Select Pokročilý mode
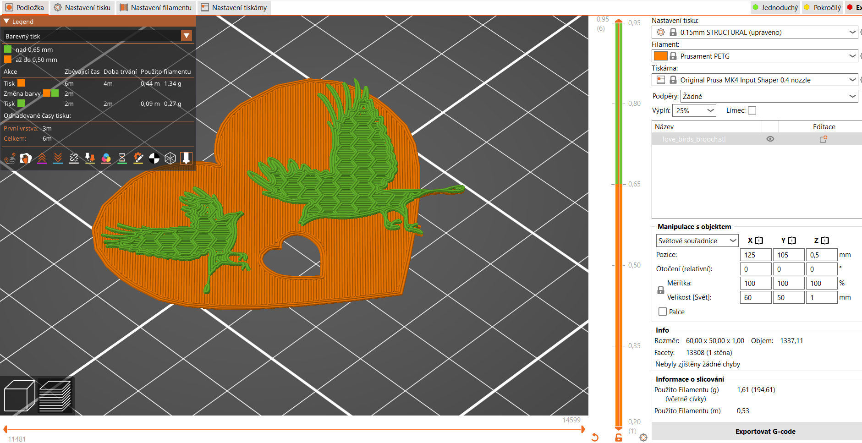This screenshot has width=862, height=443. [x=823, y=7]
